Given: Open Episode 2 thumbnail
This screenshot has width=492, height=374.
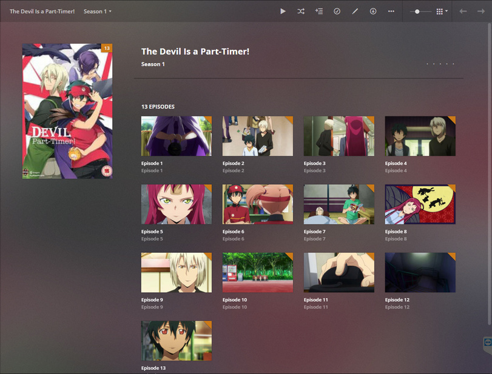Looking at the screenshot, I should pyautogui.click(x=258, y=136).
